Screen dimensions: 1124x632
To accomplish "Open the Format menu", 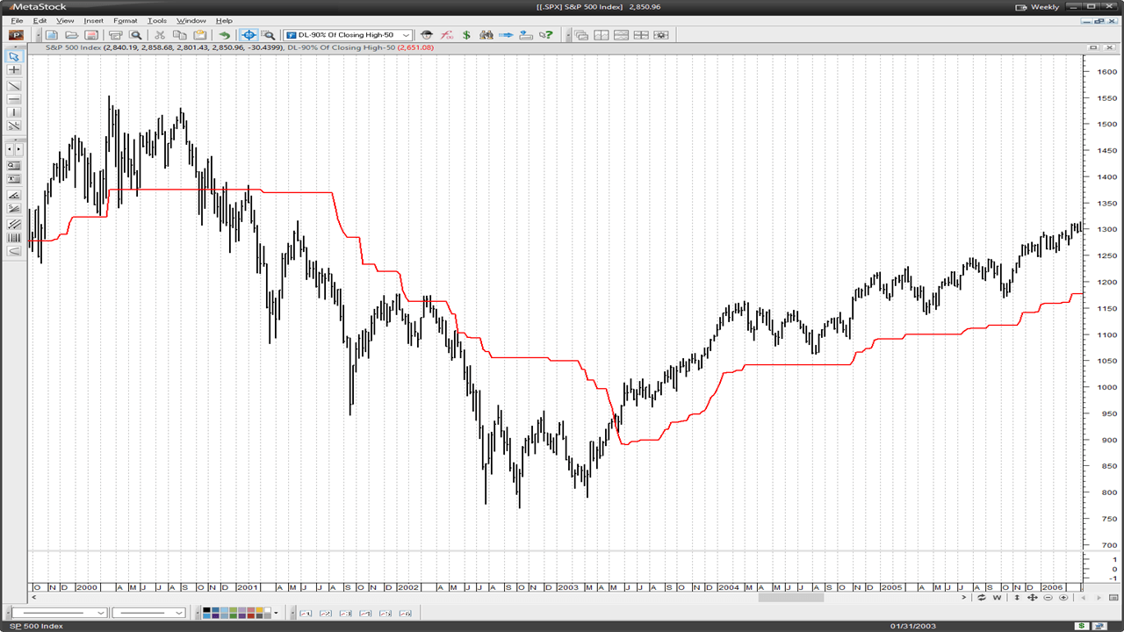I will click(126, 20).
